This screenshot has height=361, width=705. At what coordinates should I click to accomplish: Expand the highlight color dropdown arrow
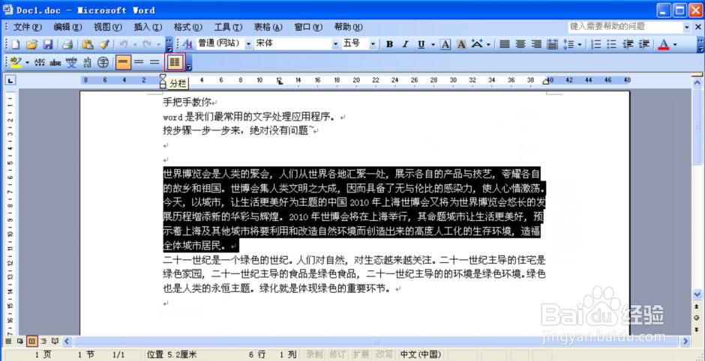(27, 62)
